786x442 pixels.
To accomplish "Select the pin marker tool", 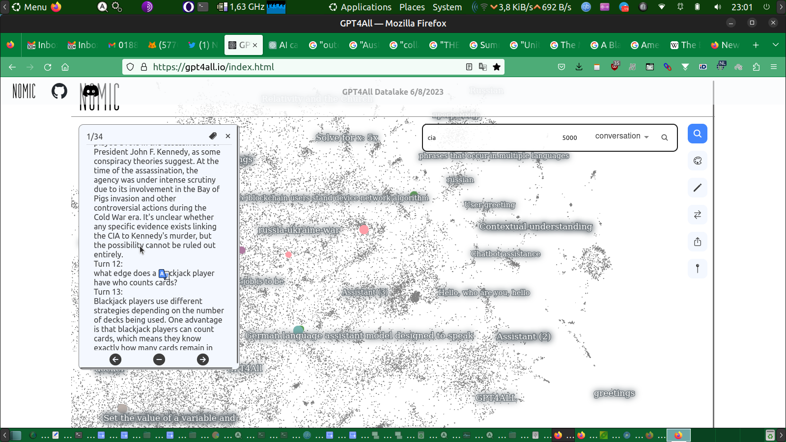I will (x=698, y=269).
